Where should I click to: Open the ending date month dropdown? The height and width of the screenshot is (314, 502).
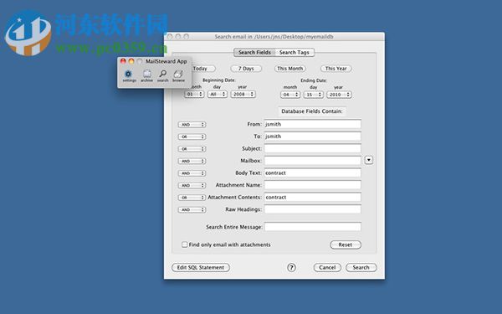tap(290, 95)
